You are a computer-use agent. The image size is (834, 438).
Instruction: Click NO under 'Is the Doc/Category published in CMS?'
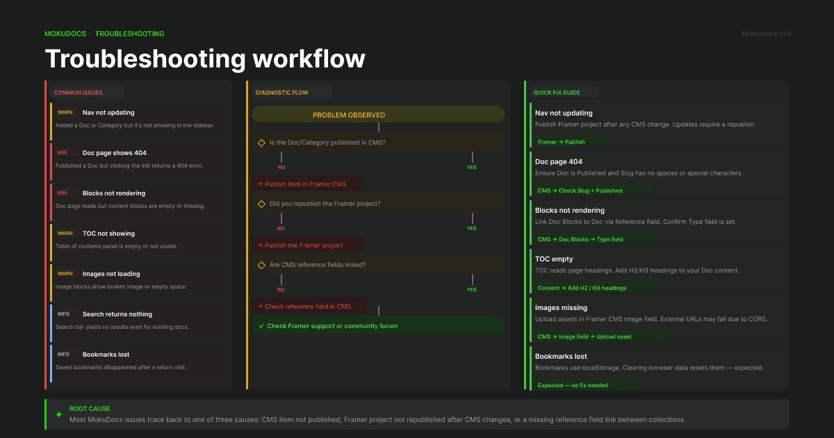(x=281, y=167)
